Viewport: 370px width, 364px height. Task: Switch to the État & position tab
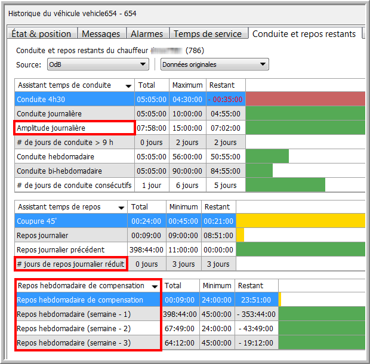point(43,34)
